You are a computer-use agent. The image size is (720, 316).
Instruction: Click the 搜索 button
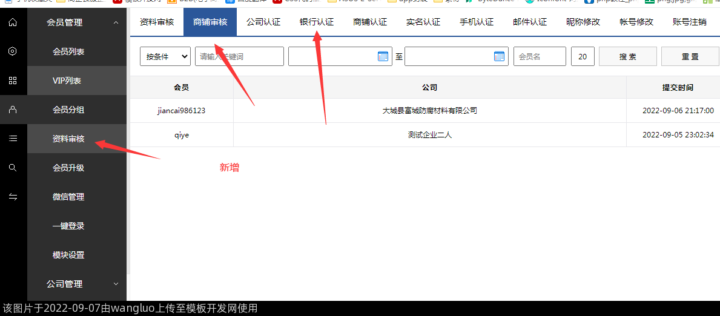pyautogui.click(x=627, y=56)
